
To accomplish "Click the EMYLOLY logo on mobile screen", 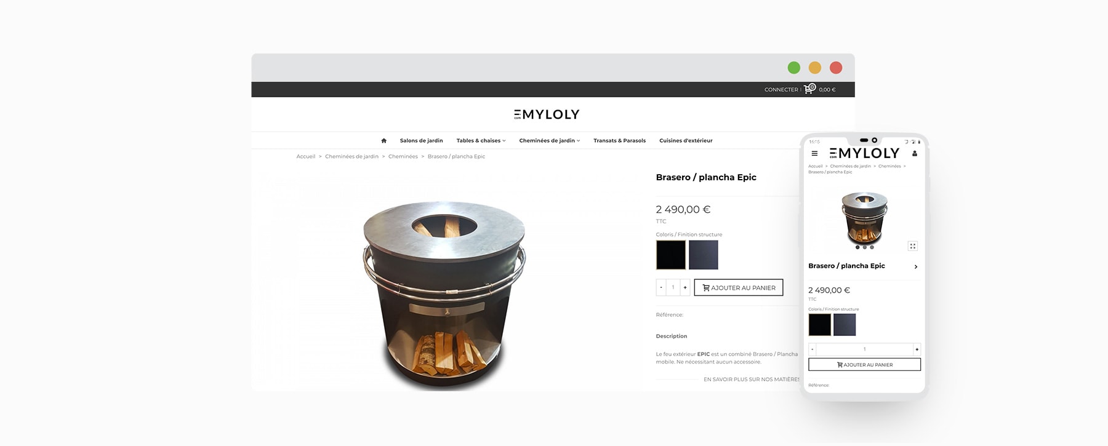I will 864,153.
